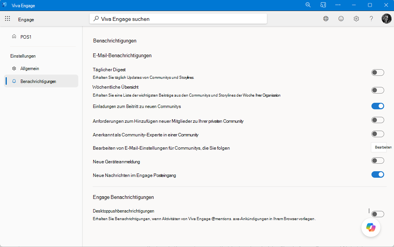
Task: Toggle Anerkannt als Community-Experte switch
Action: (x=378, y=134)
